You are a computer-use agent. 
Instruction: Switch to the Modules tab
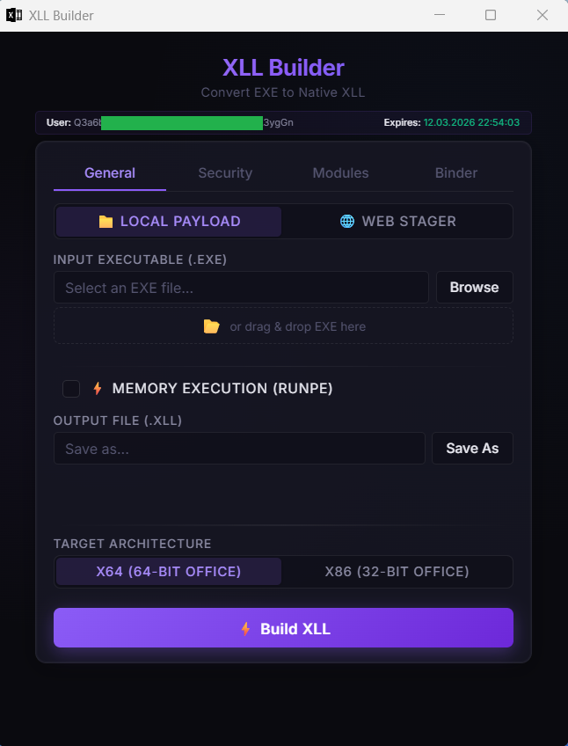[340, 172]
